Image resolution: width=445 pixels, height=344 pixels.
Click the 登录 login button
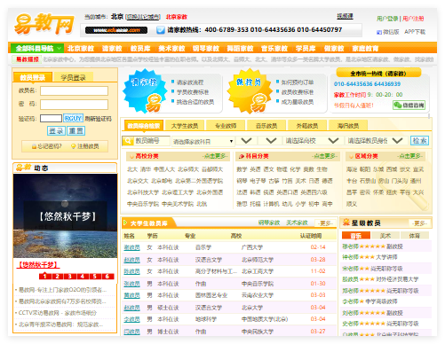pos(56,130)
